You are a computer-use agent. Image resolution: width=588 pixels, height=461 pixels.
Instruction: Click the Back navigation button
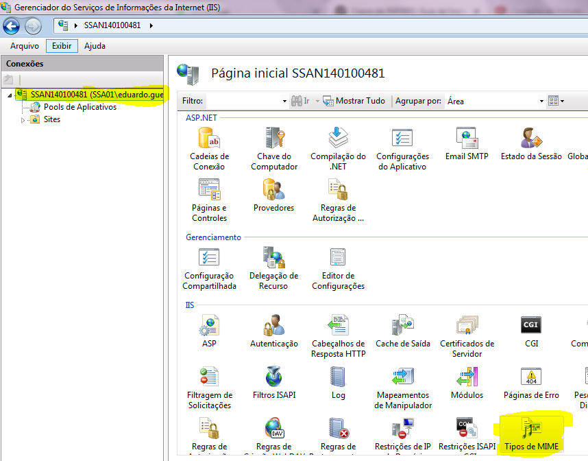[x=11, y=26]
